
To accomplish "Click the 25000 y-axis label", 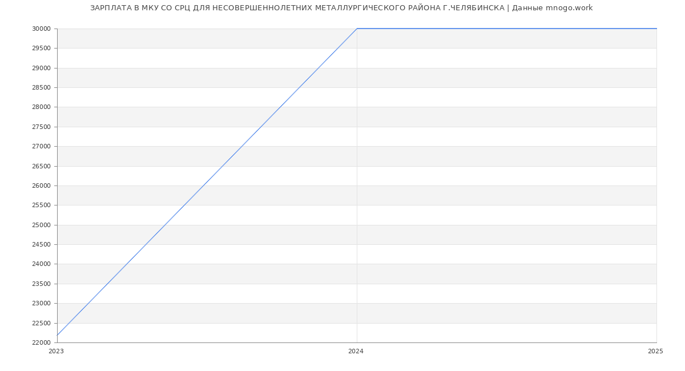I will [x=41, y=225].
